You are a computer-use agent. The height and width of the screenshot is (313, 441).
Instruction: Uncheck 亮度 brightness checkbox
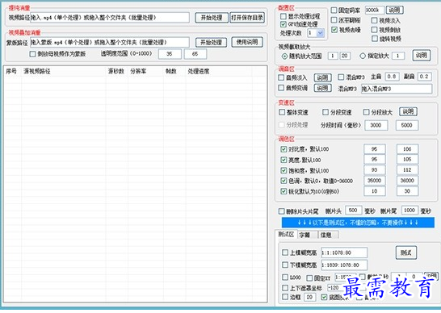click(283, 160)
